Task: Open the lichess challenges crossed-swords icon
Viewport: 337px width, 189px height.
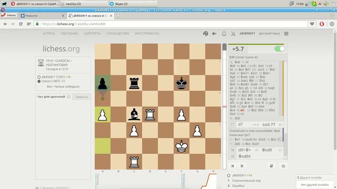Action: (x=233, y=34)
